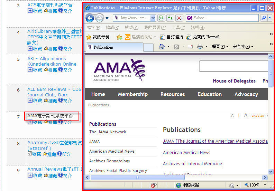
Task: Select the Publications browser tab
Action: click(114, 47)
